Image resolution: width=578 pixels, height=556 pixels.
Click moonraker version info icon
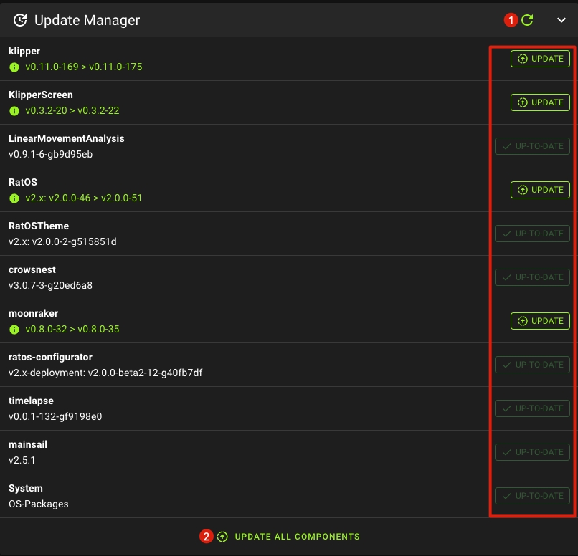point(14,330)
